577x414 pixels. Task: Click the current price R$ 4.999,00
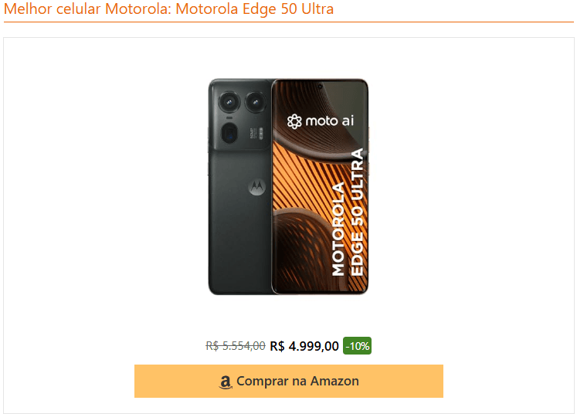[304, 346]
